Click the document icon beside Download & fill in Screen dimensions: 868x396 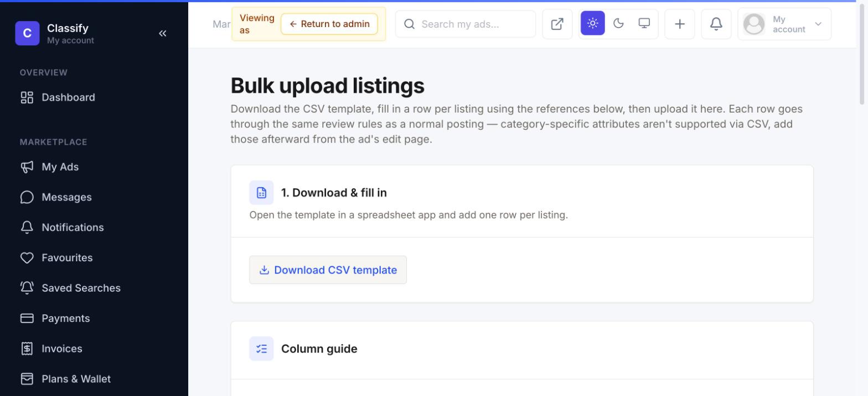[x=261, y=193]
